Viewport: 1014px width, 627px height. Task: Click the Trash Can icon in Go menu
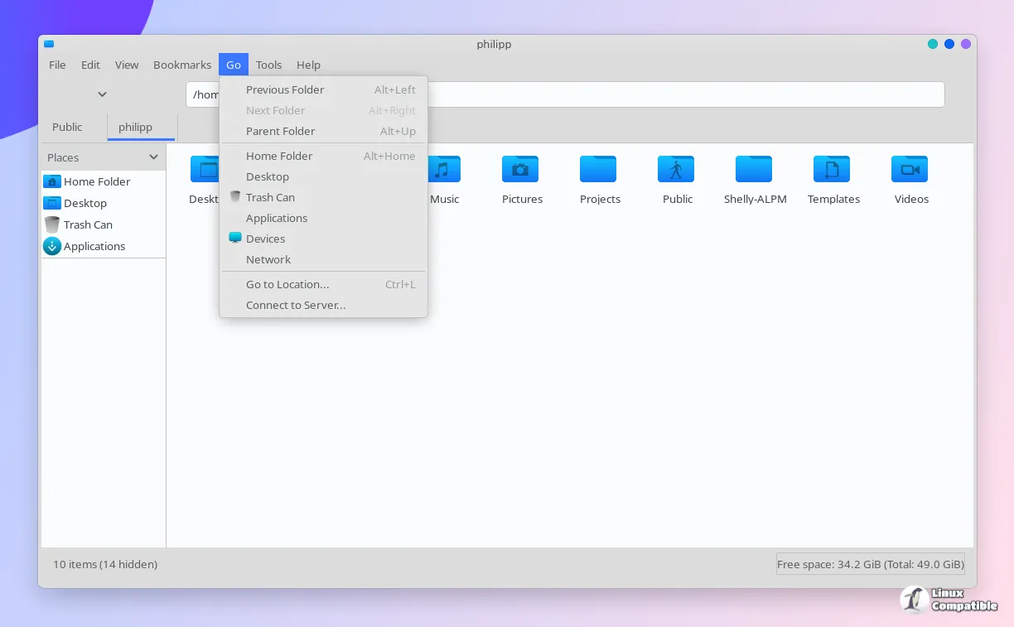(235, 197)
